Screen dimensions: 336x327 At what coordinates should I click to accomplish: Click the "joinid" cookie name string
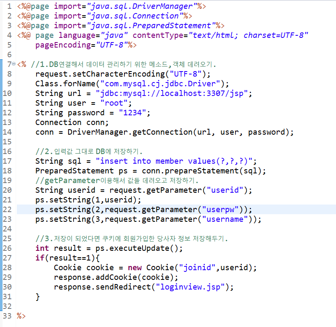coord(197,268)
